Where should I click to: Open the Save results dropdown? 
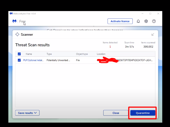pos(27,113)
